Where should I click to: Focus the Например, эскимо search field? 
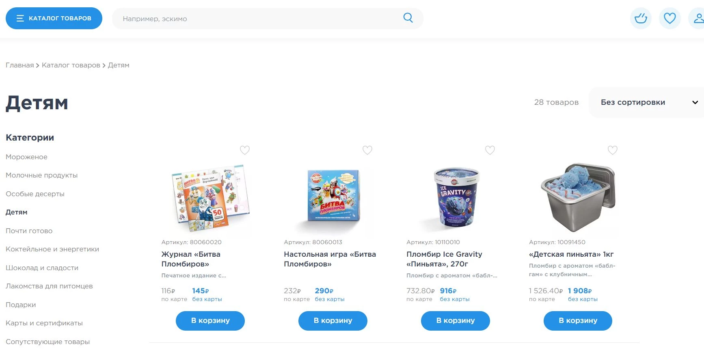(x=260, y=19)
